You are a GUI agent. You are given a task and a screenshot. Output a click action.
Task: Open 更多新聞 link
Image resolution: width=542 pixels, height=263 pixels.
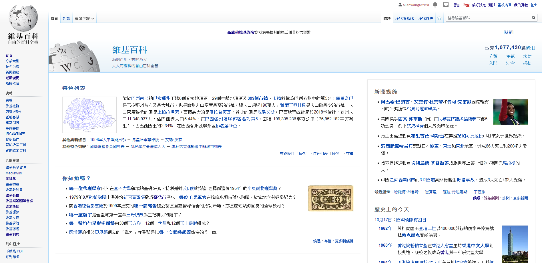point(520,198)
